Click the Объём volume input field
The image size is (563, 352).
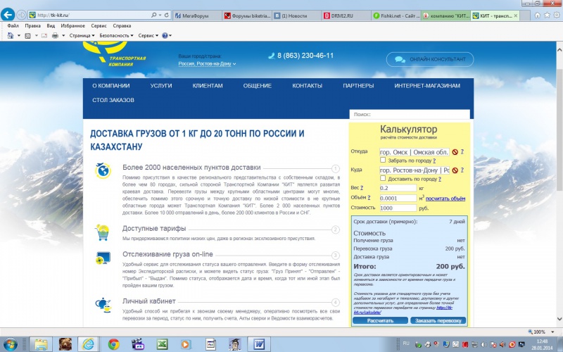398,198
